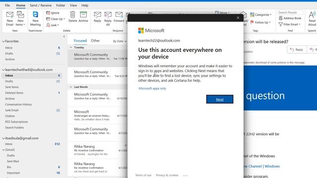Open the File menu
Viewport: 317px width, 178px height.
(7, 5)
